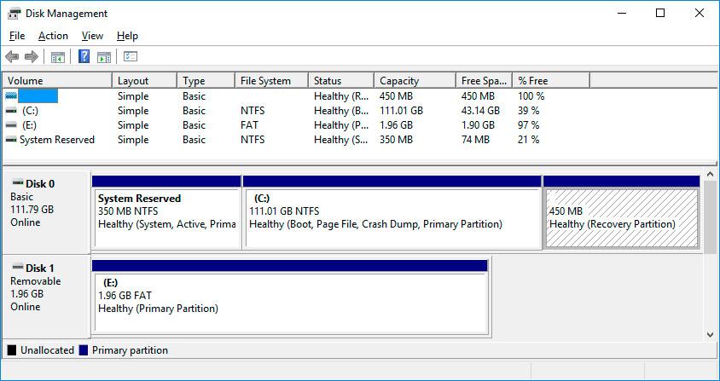Click Healthy (S... status of System Reserved
This screenshot has height=381, width=720.
click(x=341, y=140)
